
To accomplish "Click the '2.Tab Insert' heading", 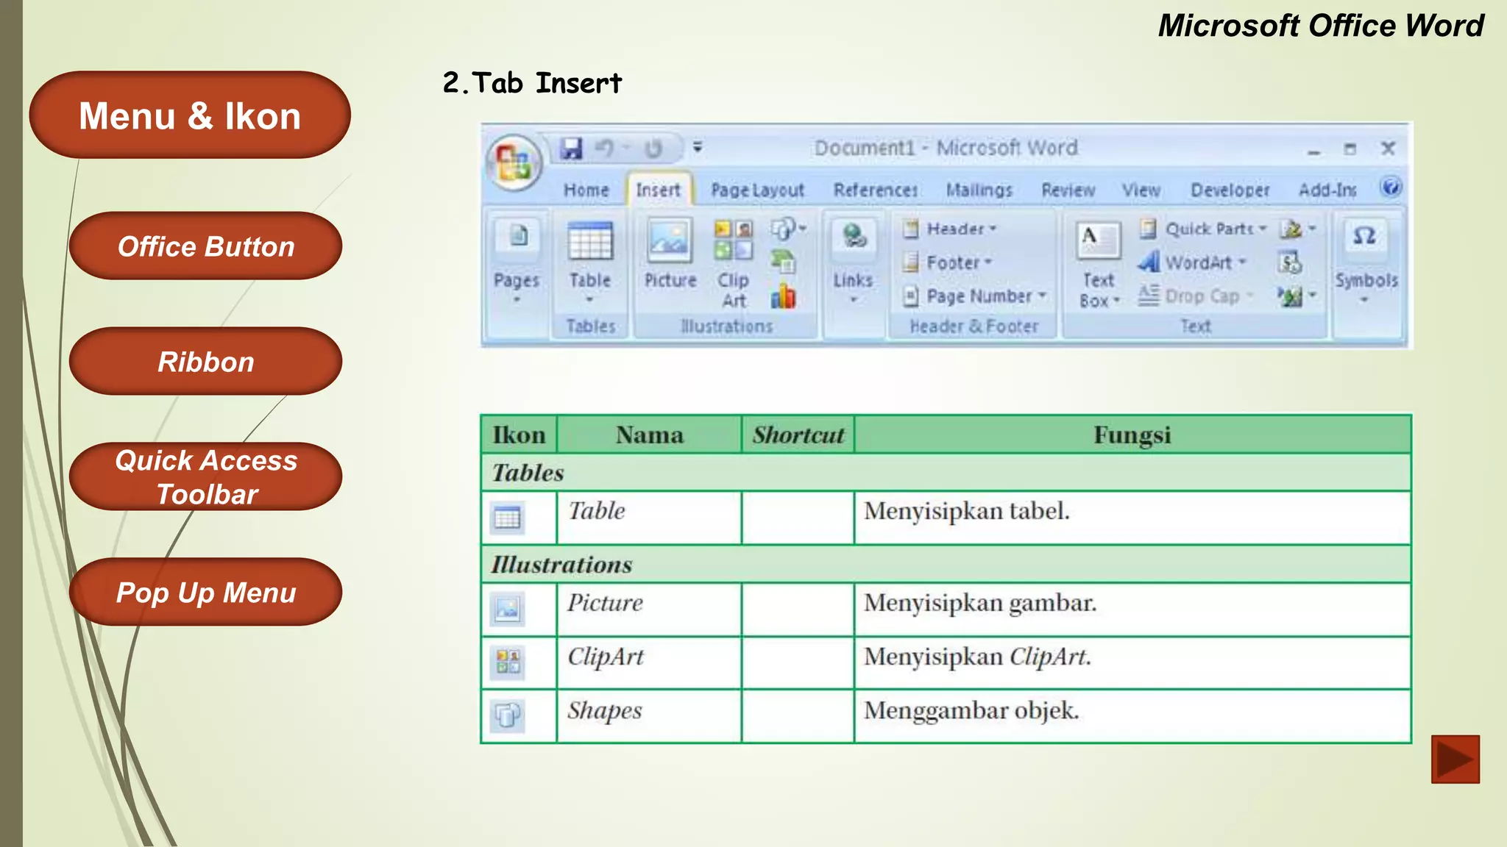I will [532, 83].
